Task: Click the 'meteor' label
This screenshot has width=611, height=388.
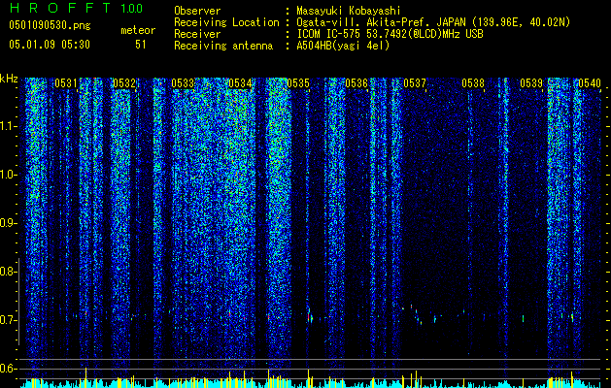Action: pyautogui.click(x=138, y=30)
